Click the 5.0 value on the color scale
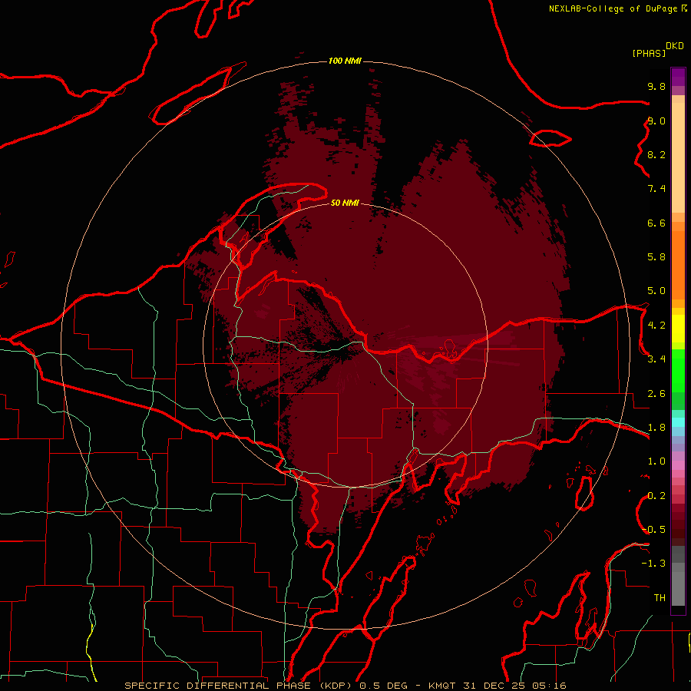Screen dimensions: 691x691 point(656,291)
